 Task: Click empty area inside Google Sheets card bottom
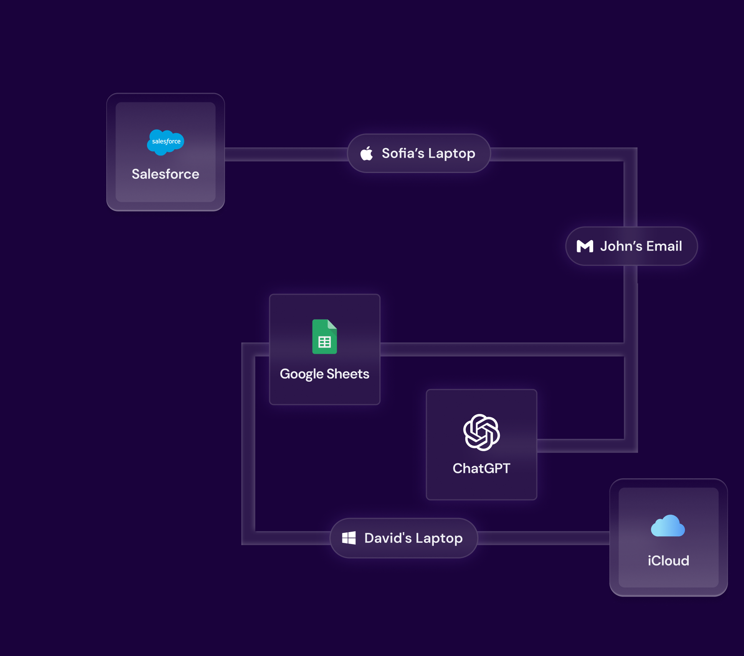[324, 393]
